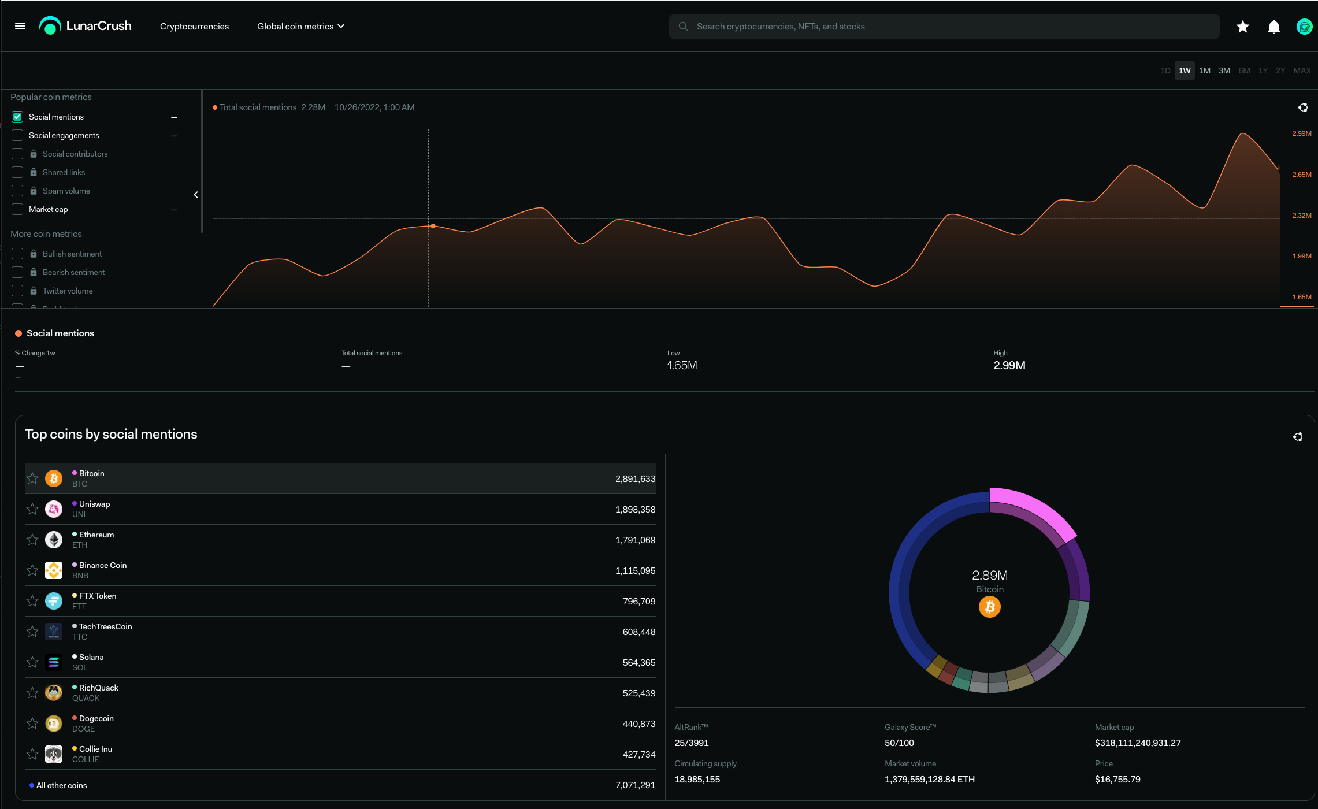The height and width of the screenshot is (809, 1318).
Task: Switch chart range to 1M
Action: (1204, 70)
